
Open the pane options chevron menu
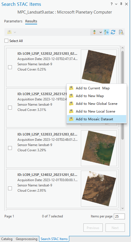(116, 4)
